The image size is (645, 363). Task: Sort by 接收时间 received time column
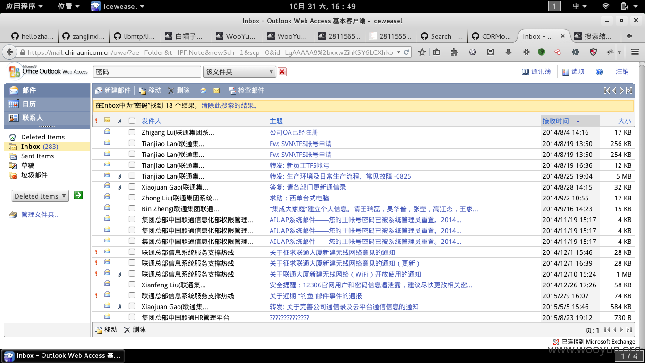click(x=556, y=121)
